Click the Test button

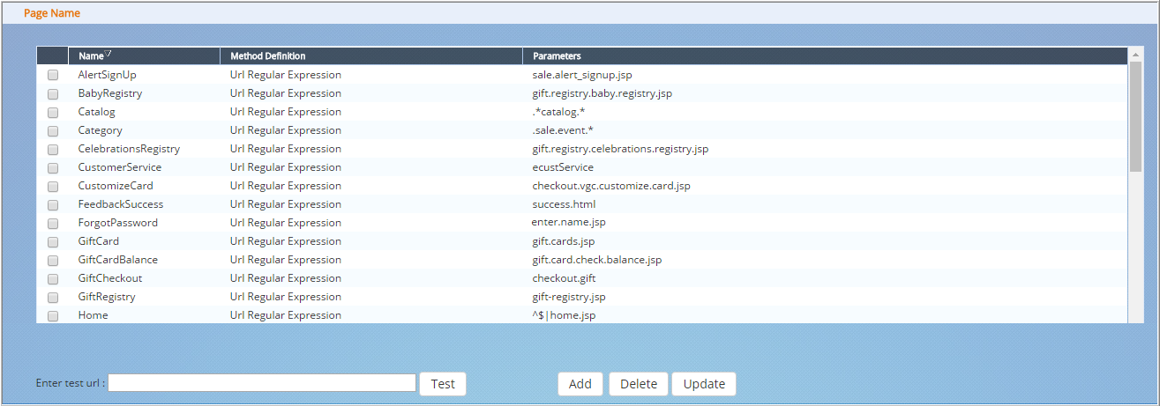[x=443, y=384]
